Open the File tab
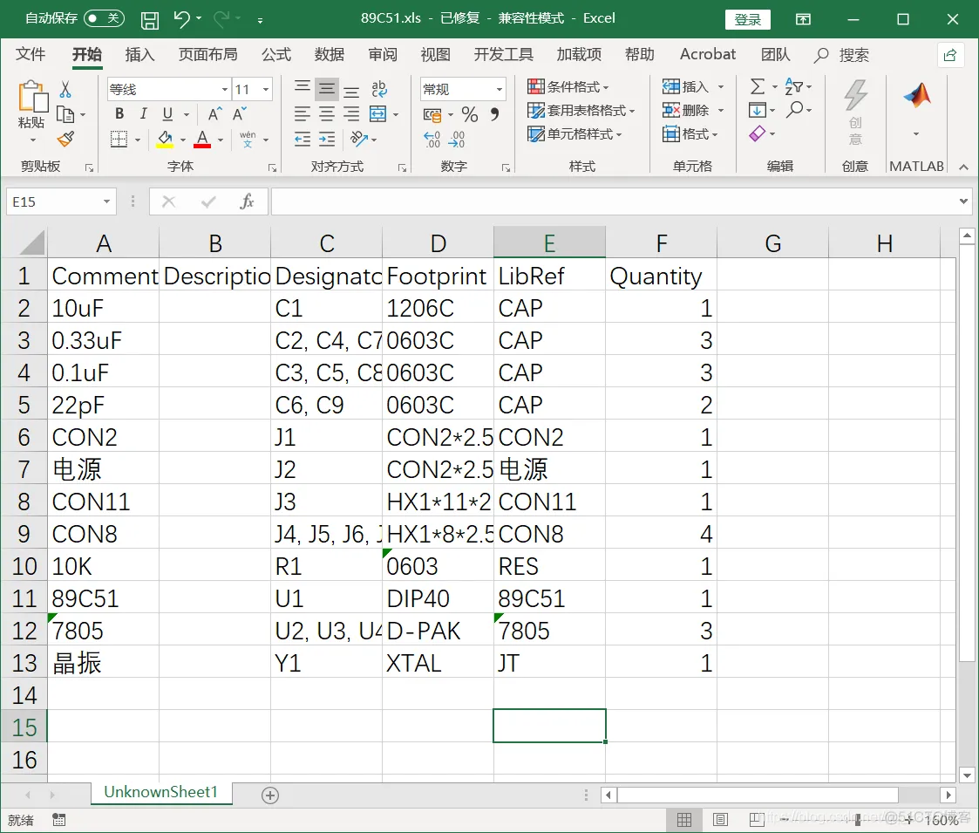Screen dimensions: 979x833 (31, 55)
